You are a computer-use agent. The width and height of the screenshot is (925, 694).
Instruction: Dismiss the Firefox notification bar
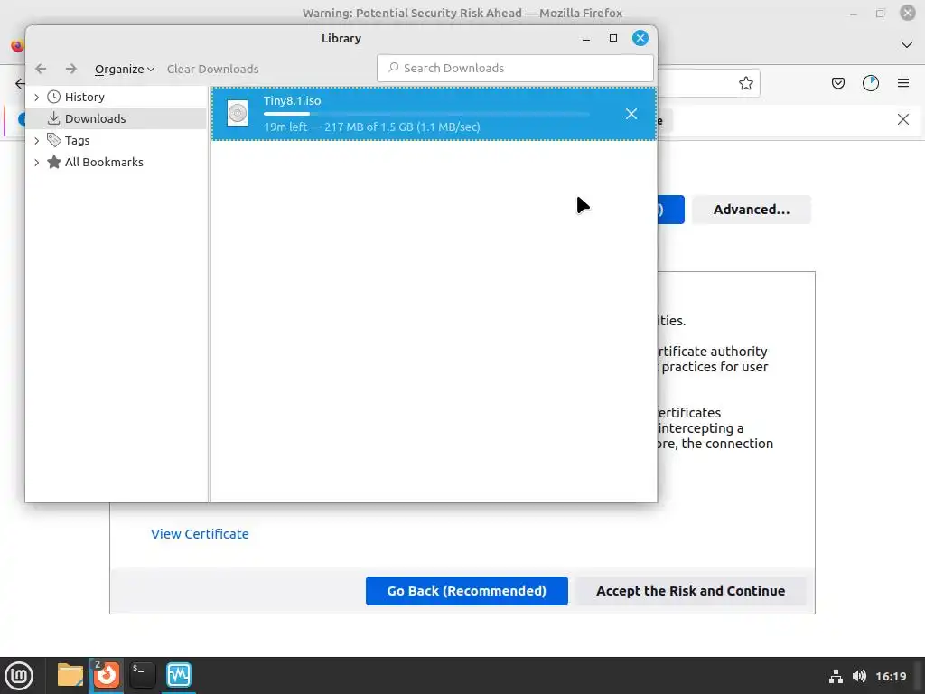[x=903, y=120]
